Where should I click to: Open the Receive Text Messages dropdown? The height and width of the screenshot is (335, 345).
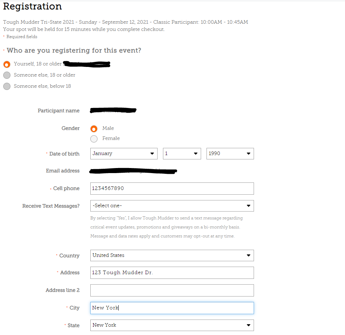coord(172,206)
